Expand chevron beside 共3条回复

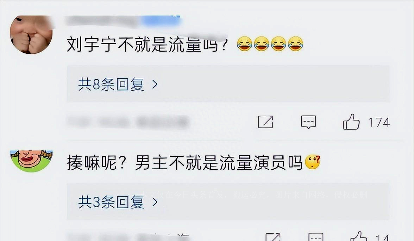pos(155,202)
